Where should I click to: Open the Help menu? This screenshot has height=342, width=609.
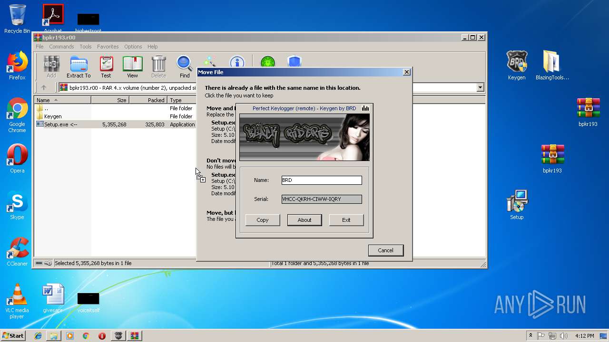[152, 47]
